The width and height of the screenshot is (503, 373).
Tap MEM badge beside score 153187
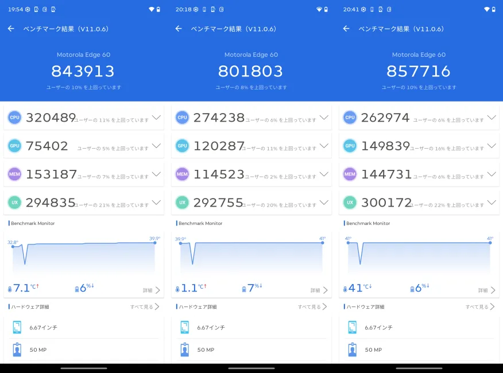(15, 174)
